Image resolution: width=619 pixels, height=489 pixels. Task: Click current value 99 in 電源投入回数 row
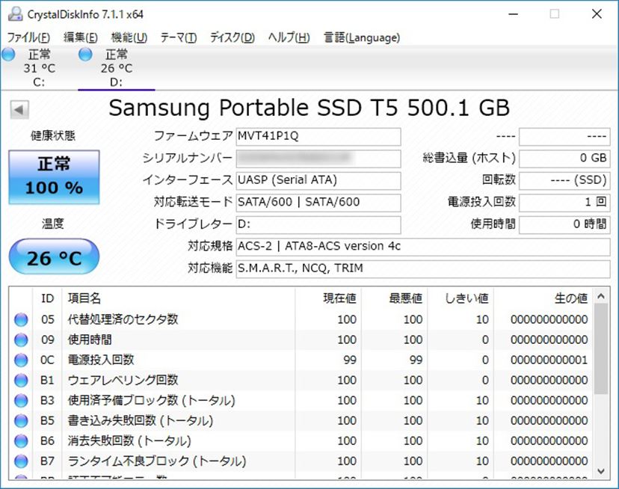(350, 360)
